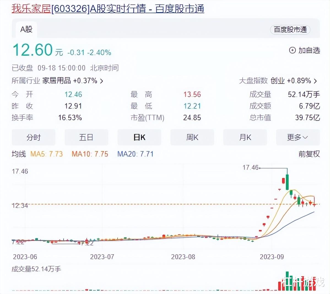This screenshot has height=294, width=330.
Task: Switch to the 五日 chart tab
Action: (86, 137)
